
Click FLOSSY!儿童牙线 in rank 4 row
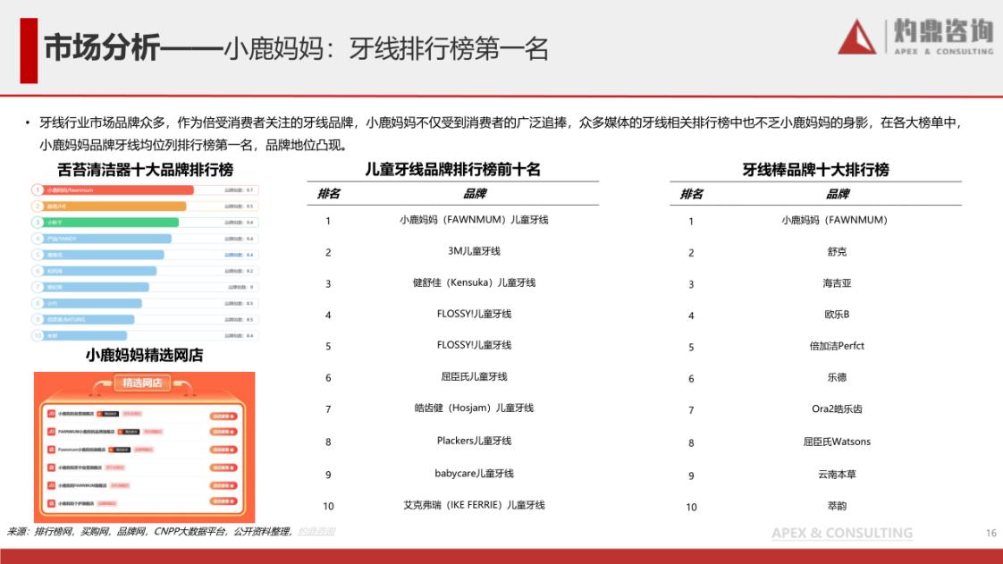[474, 314]
